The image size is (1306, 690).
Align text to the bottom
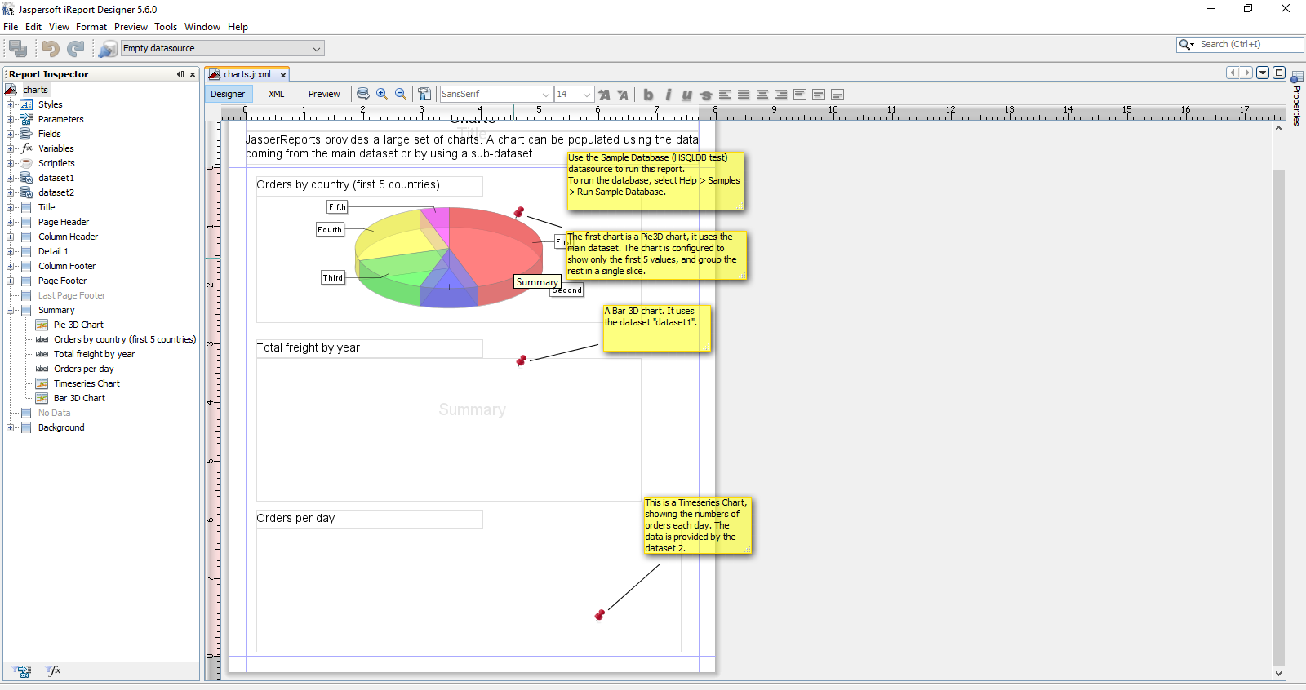pyautogui.click(x=837, y=95)
